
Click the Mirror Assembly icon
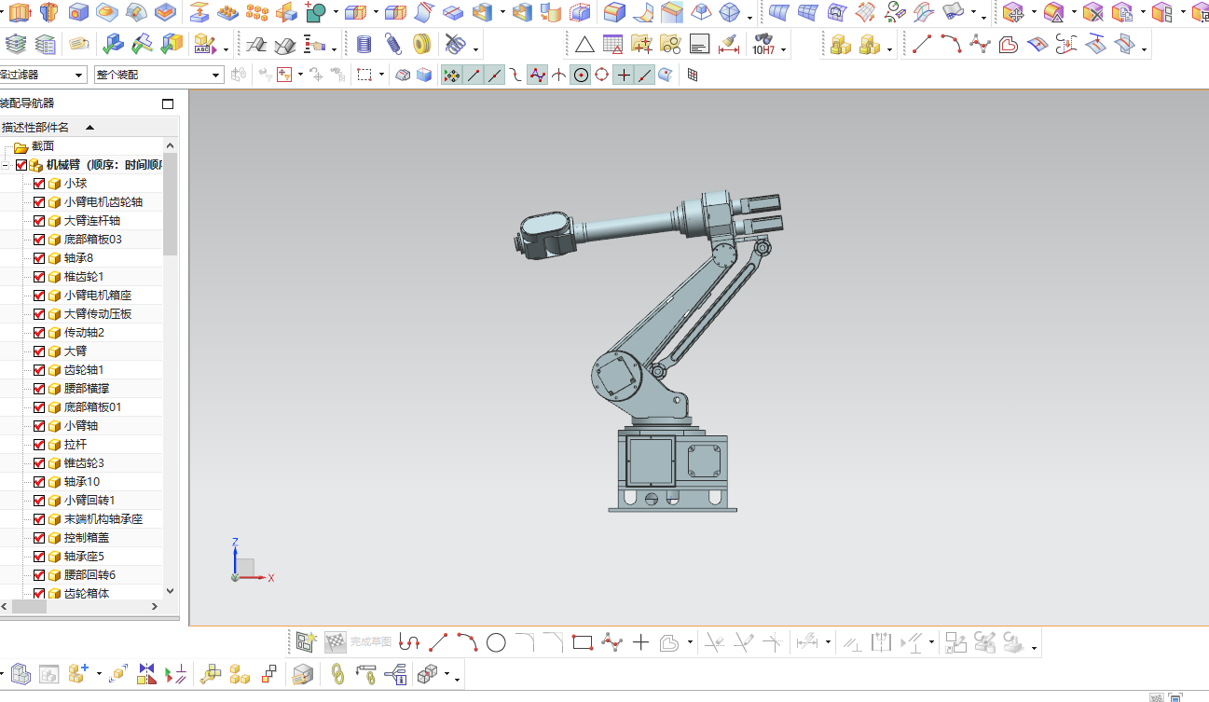pos(146,673)
